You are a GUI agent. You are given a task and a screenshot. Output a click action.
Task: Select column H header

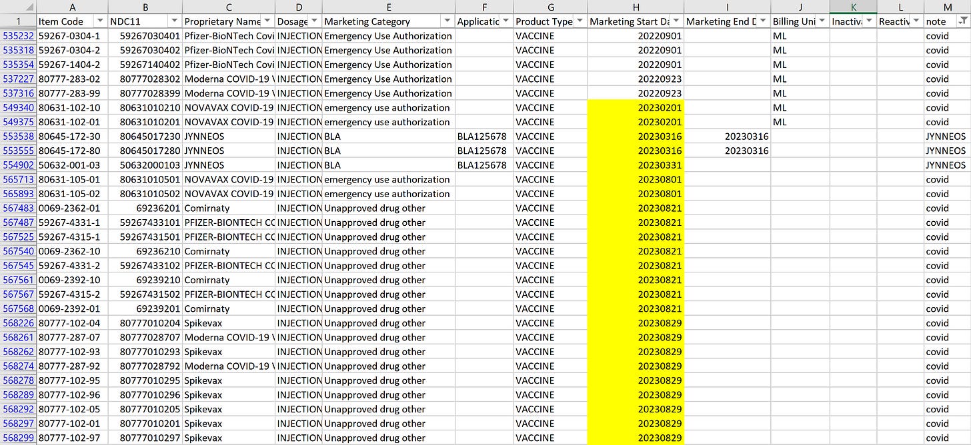(x=636, y=7)
